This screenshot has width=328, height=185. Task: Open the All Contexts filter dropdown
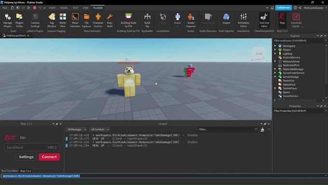[99, 129]
